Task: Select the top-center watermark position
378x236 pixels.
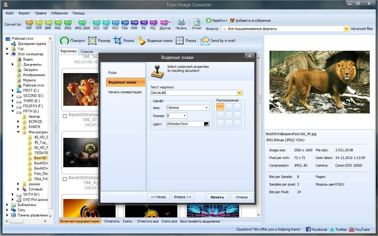Action: tap(229, 107)
